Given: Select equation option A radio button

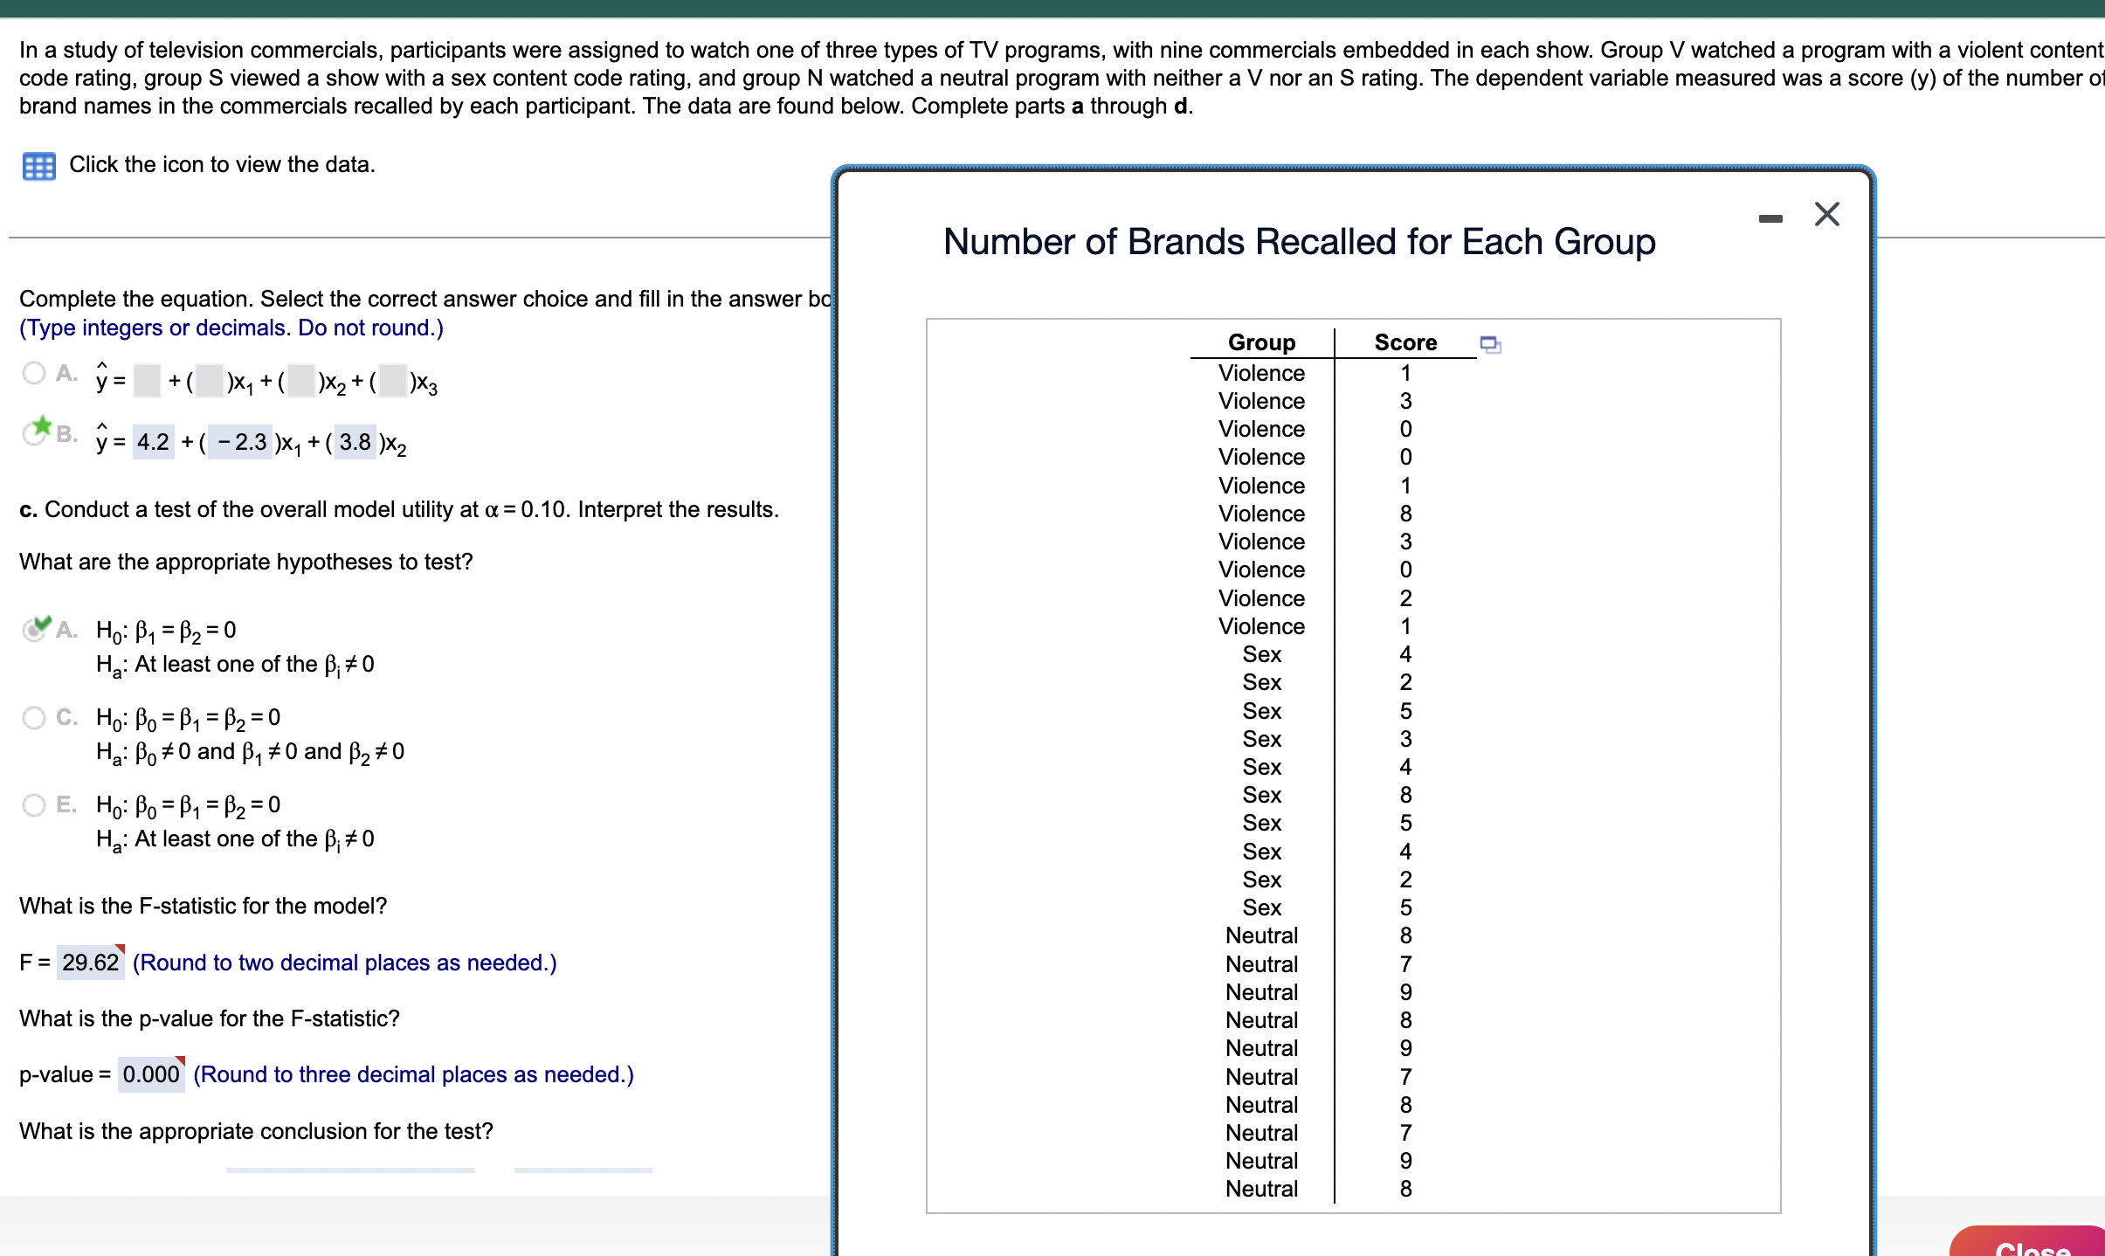Looking at the screenshot, I should (34, 374).
